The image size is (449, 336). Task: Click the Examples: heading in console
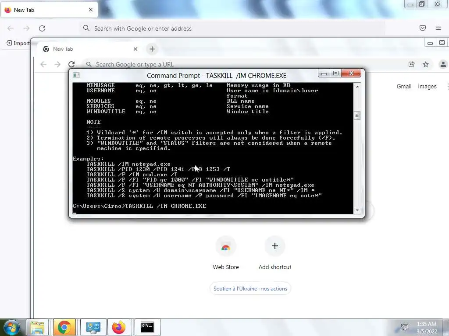click(88, 158)
